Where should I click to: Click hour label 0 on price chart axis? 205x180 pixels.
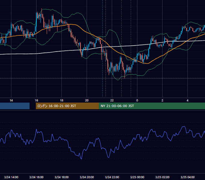click(x=137, y=100)
